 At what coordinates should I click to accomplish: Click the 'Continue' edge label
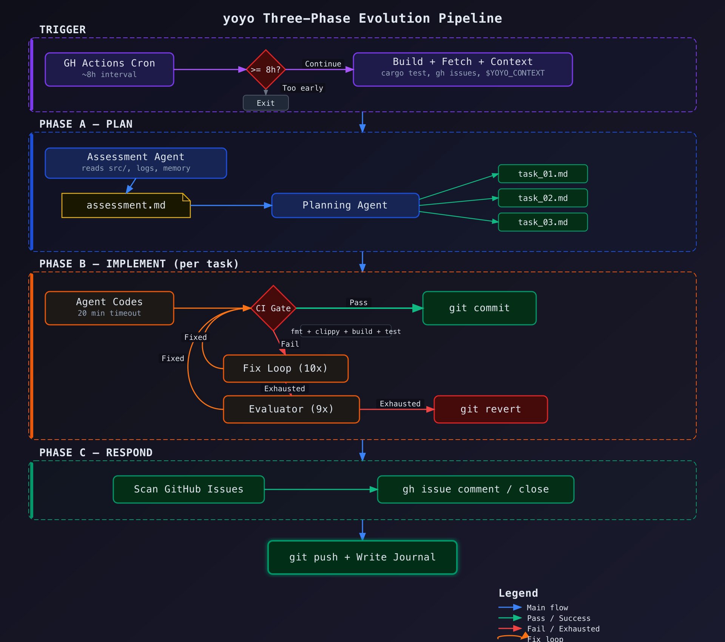(x=323, y=64)
